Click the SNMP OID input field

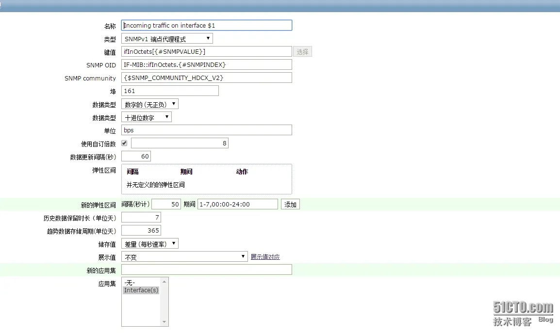pyautogui.click(x=206, y=64)
